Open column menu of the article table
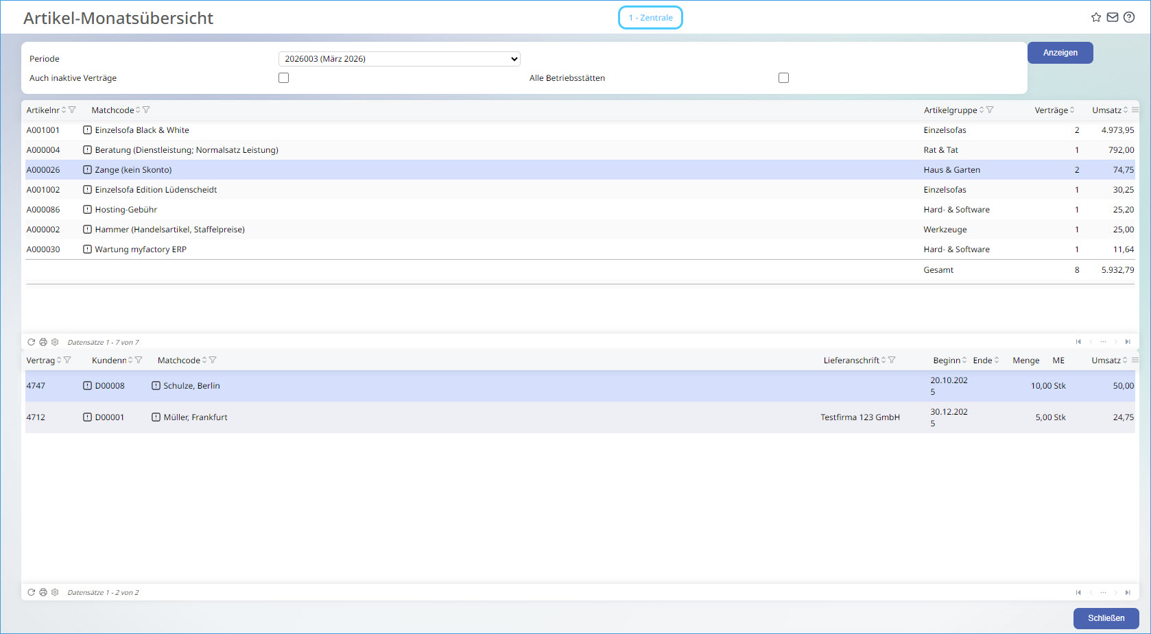Image resolution: width=1151 pixels, height=634 pixels. tap(1135, 110)
